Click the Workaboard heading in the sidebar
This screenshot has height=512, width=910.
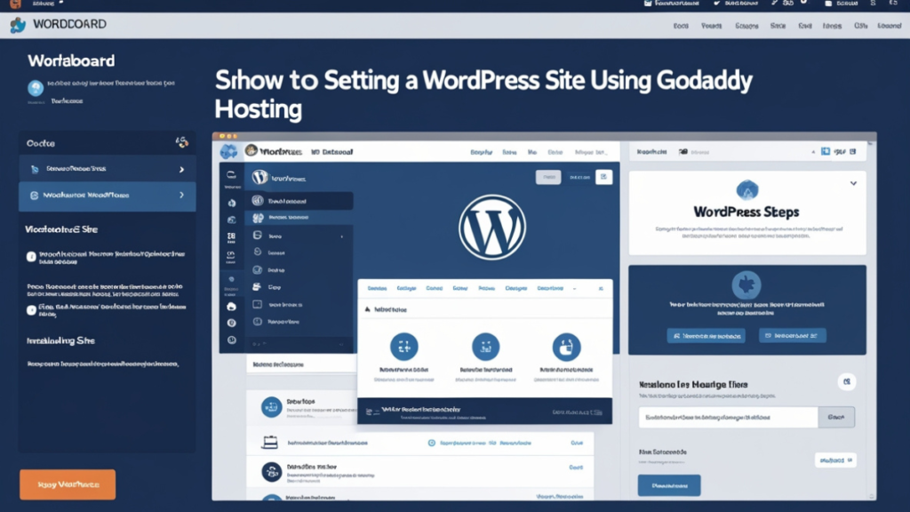pyautogui.click(x=71, y=60)
